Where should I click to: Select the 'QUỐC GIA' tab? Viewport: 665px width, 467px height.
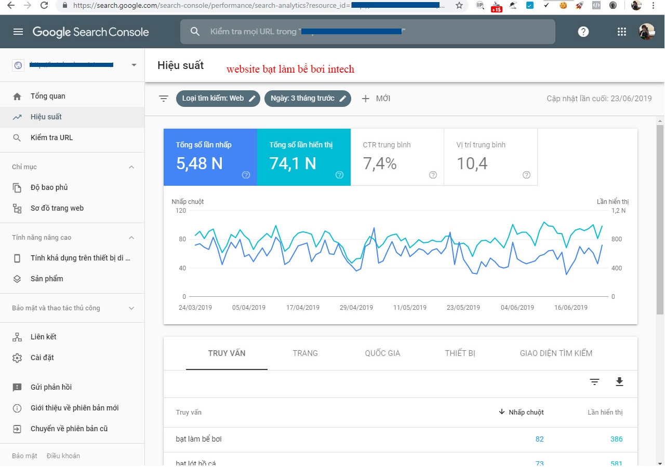(382, 353)
